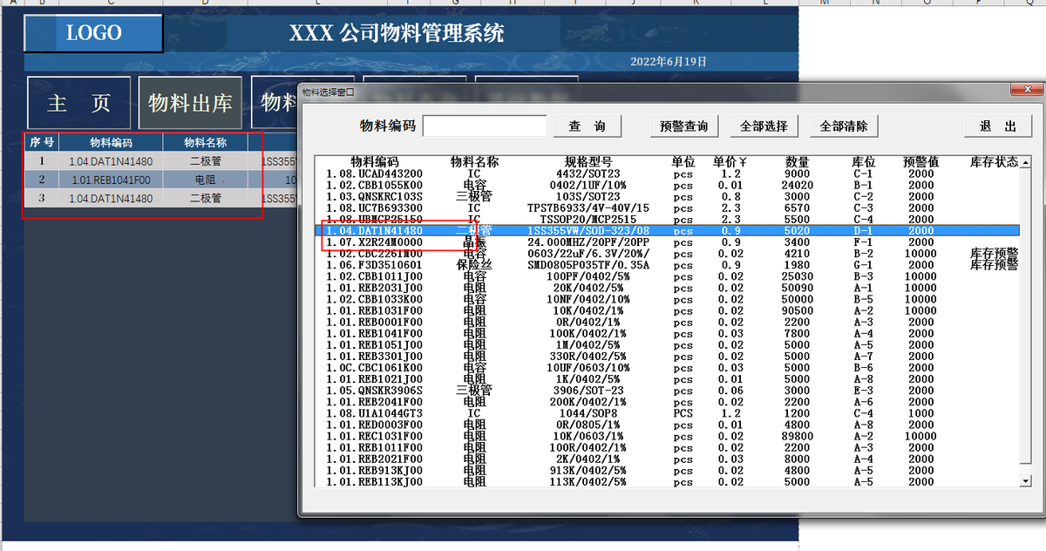Select list row 1.08.U1A1044GT3
Image resolution: width=1046 pixels, height=551 pixels.
tap(667, 413)
